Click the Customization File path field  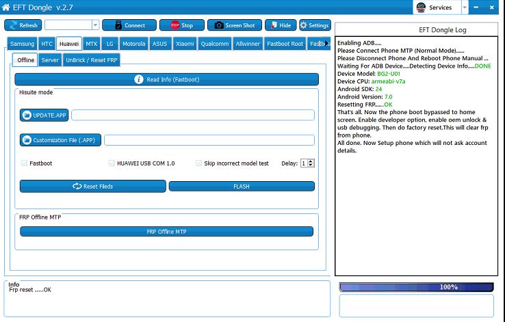(209, 140)
